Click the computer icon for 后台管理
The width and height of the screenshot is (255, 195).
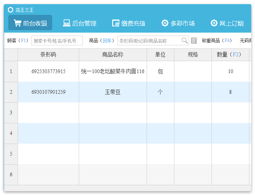66,23
